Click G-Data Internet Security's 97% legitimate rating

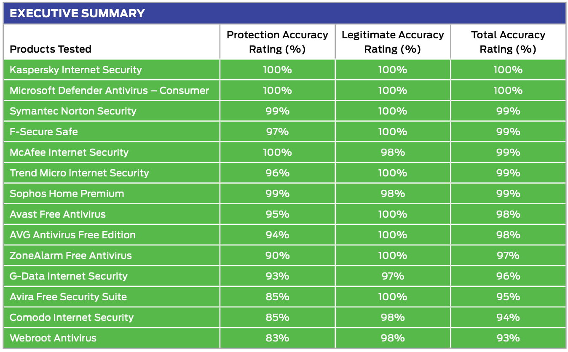click(393, 276)
